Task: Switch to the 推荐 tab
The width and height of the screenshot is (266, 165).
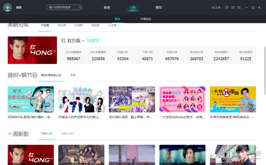Action: (x=107, y=8)
